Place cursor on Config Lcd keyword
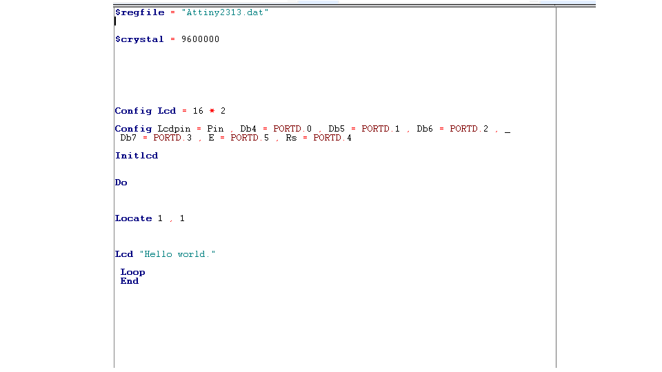Viewport: 662px width, 372px height. click(x=146, y=111)
